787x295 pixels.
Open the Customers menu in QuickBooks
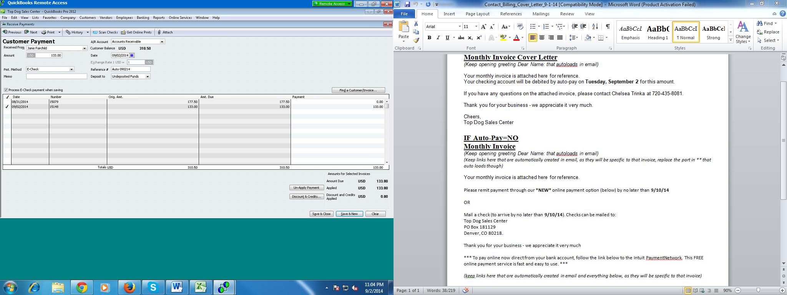[88, 18]
